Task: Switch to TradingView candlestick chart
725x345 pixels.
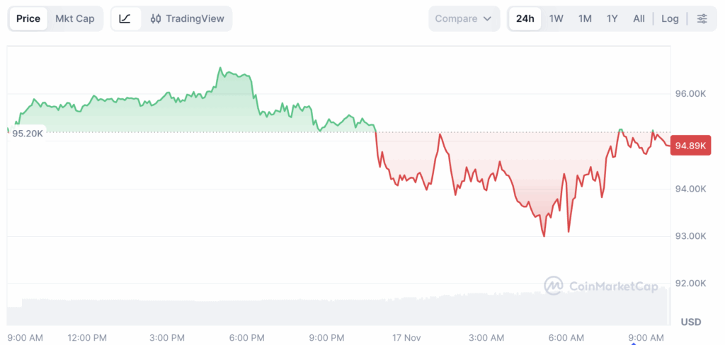Action: (x=186, y=19)
